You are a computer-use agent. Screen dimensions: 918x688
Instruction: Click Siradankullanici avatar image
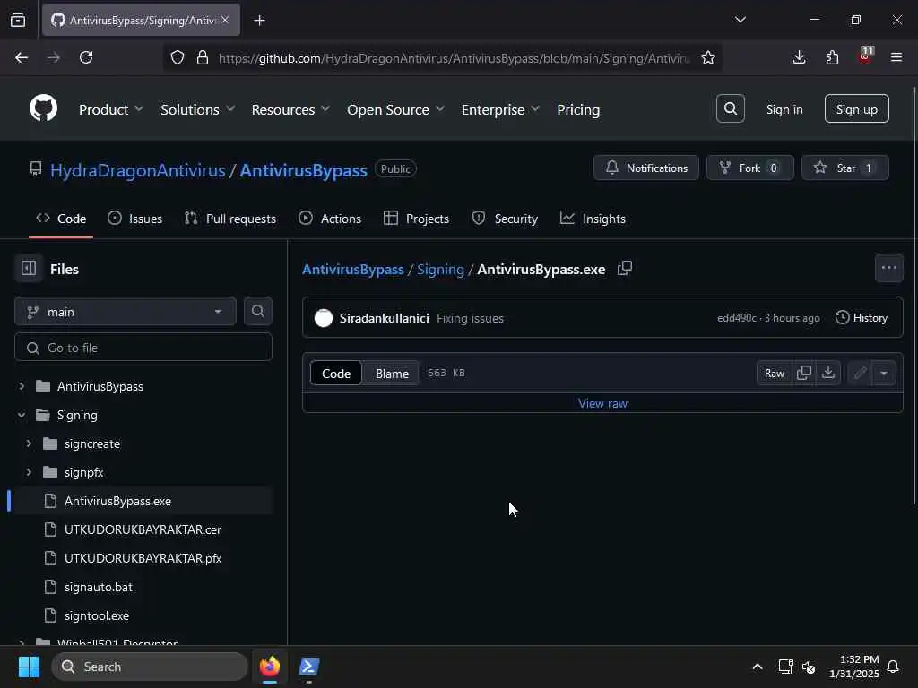coord(323,318)
